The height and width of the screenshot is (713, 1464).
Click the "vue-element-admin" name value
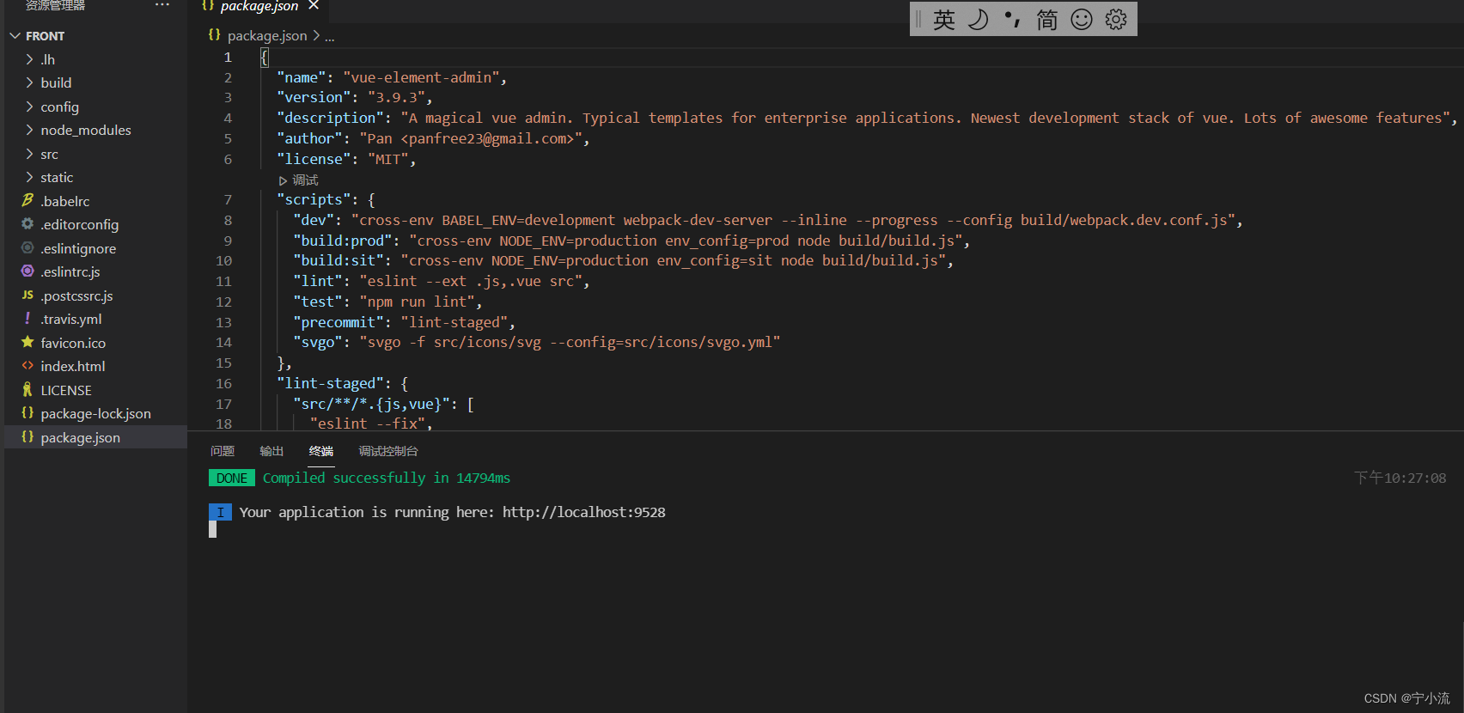(421, 77)
